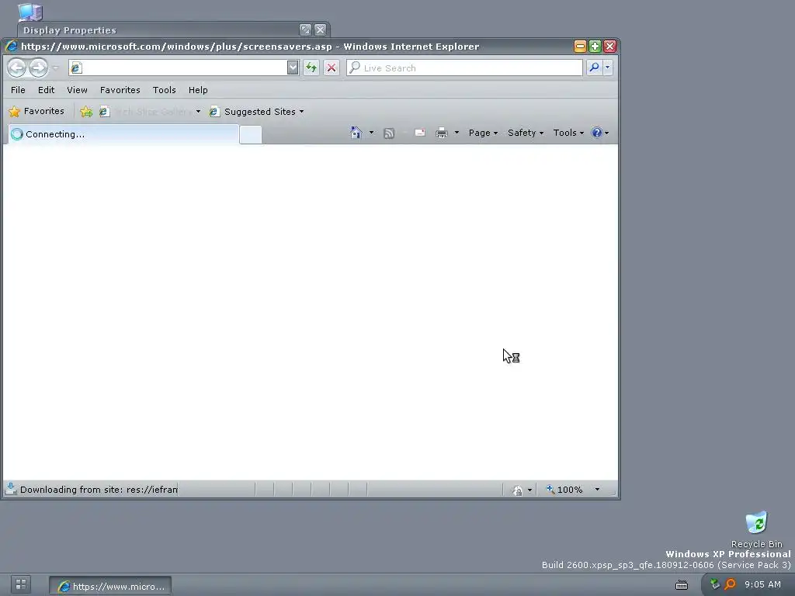
Task: Expand the Print options dropdown arrow
Action: pos(457,133)
